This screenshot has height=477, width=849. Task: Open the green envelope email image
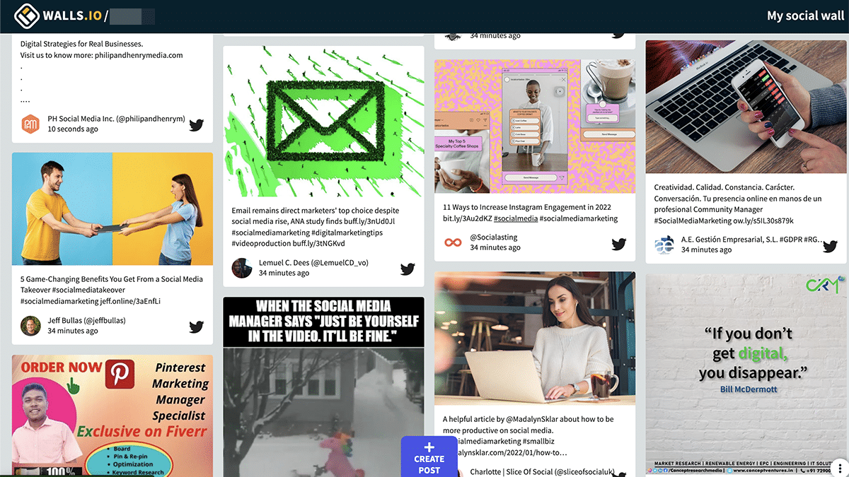[x=324, y=122]
